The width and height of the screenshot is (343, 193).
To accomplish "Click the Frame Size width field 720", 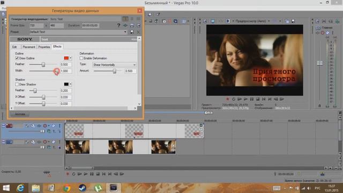I will [36, 25].
